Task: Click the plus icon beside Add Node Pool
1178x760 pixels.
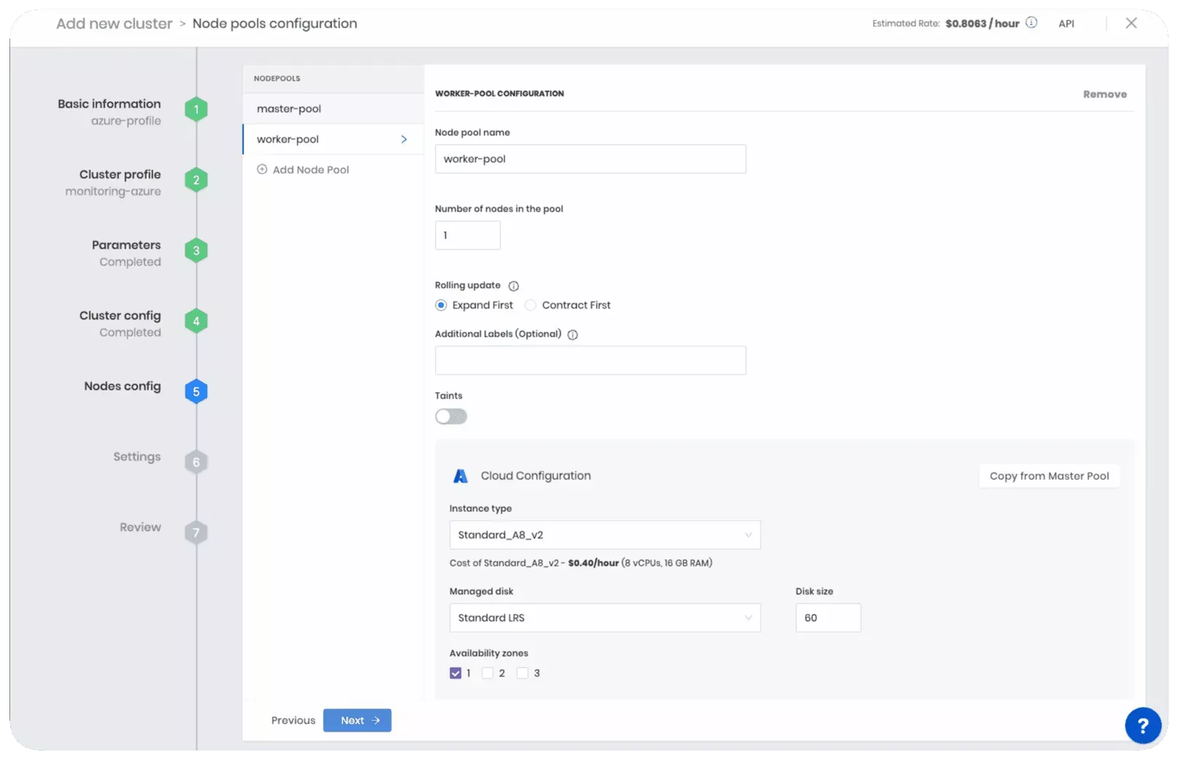Action: 262,169
